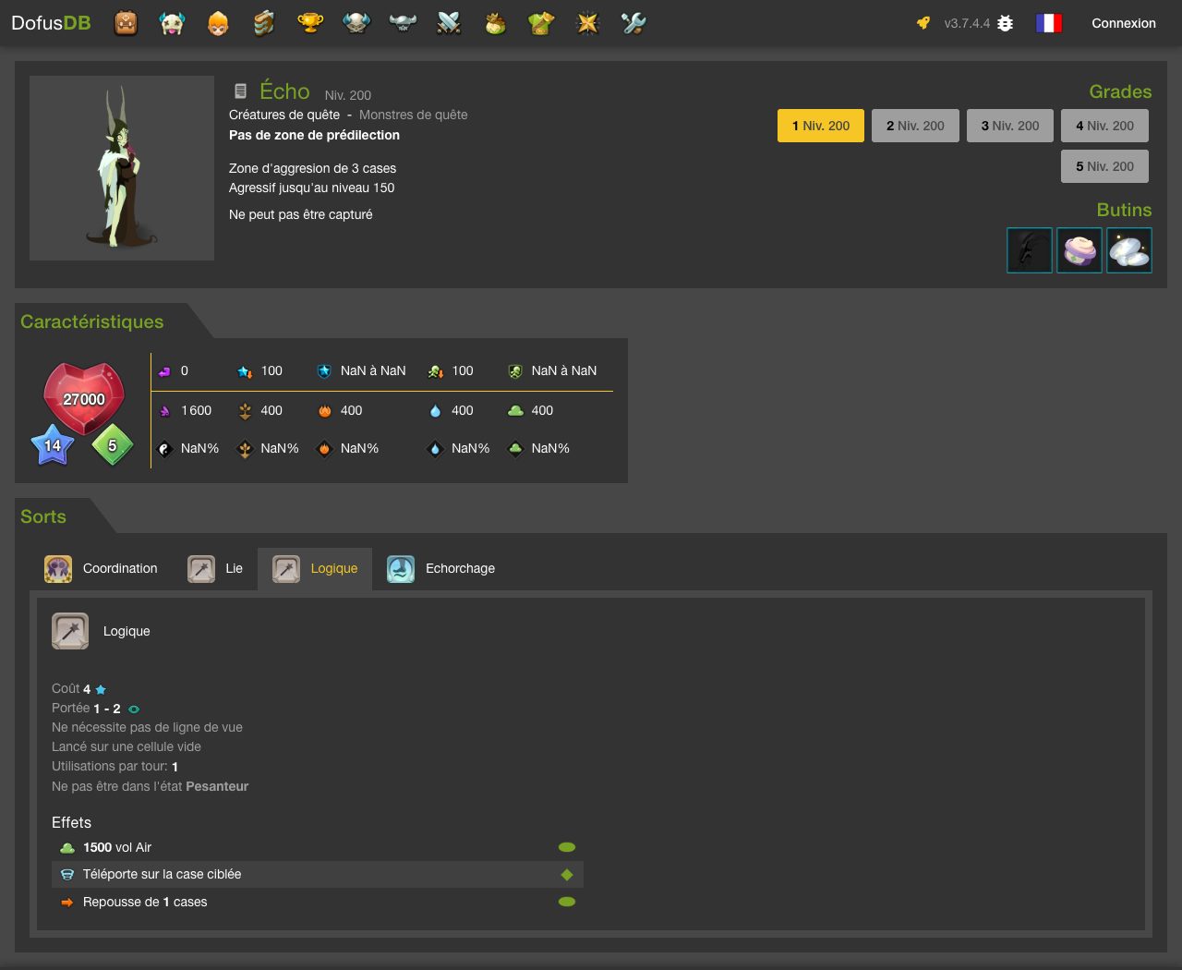Click the yellow rocket icon
This screenshot has width=1182, height=970.
pos(923,23)
